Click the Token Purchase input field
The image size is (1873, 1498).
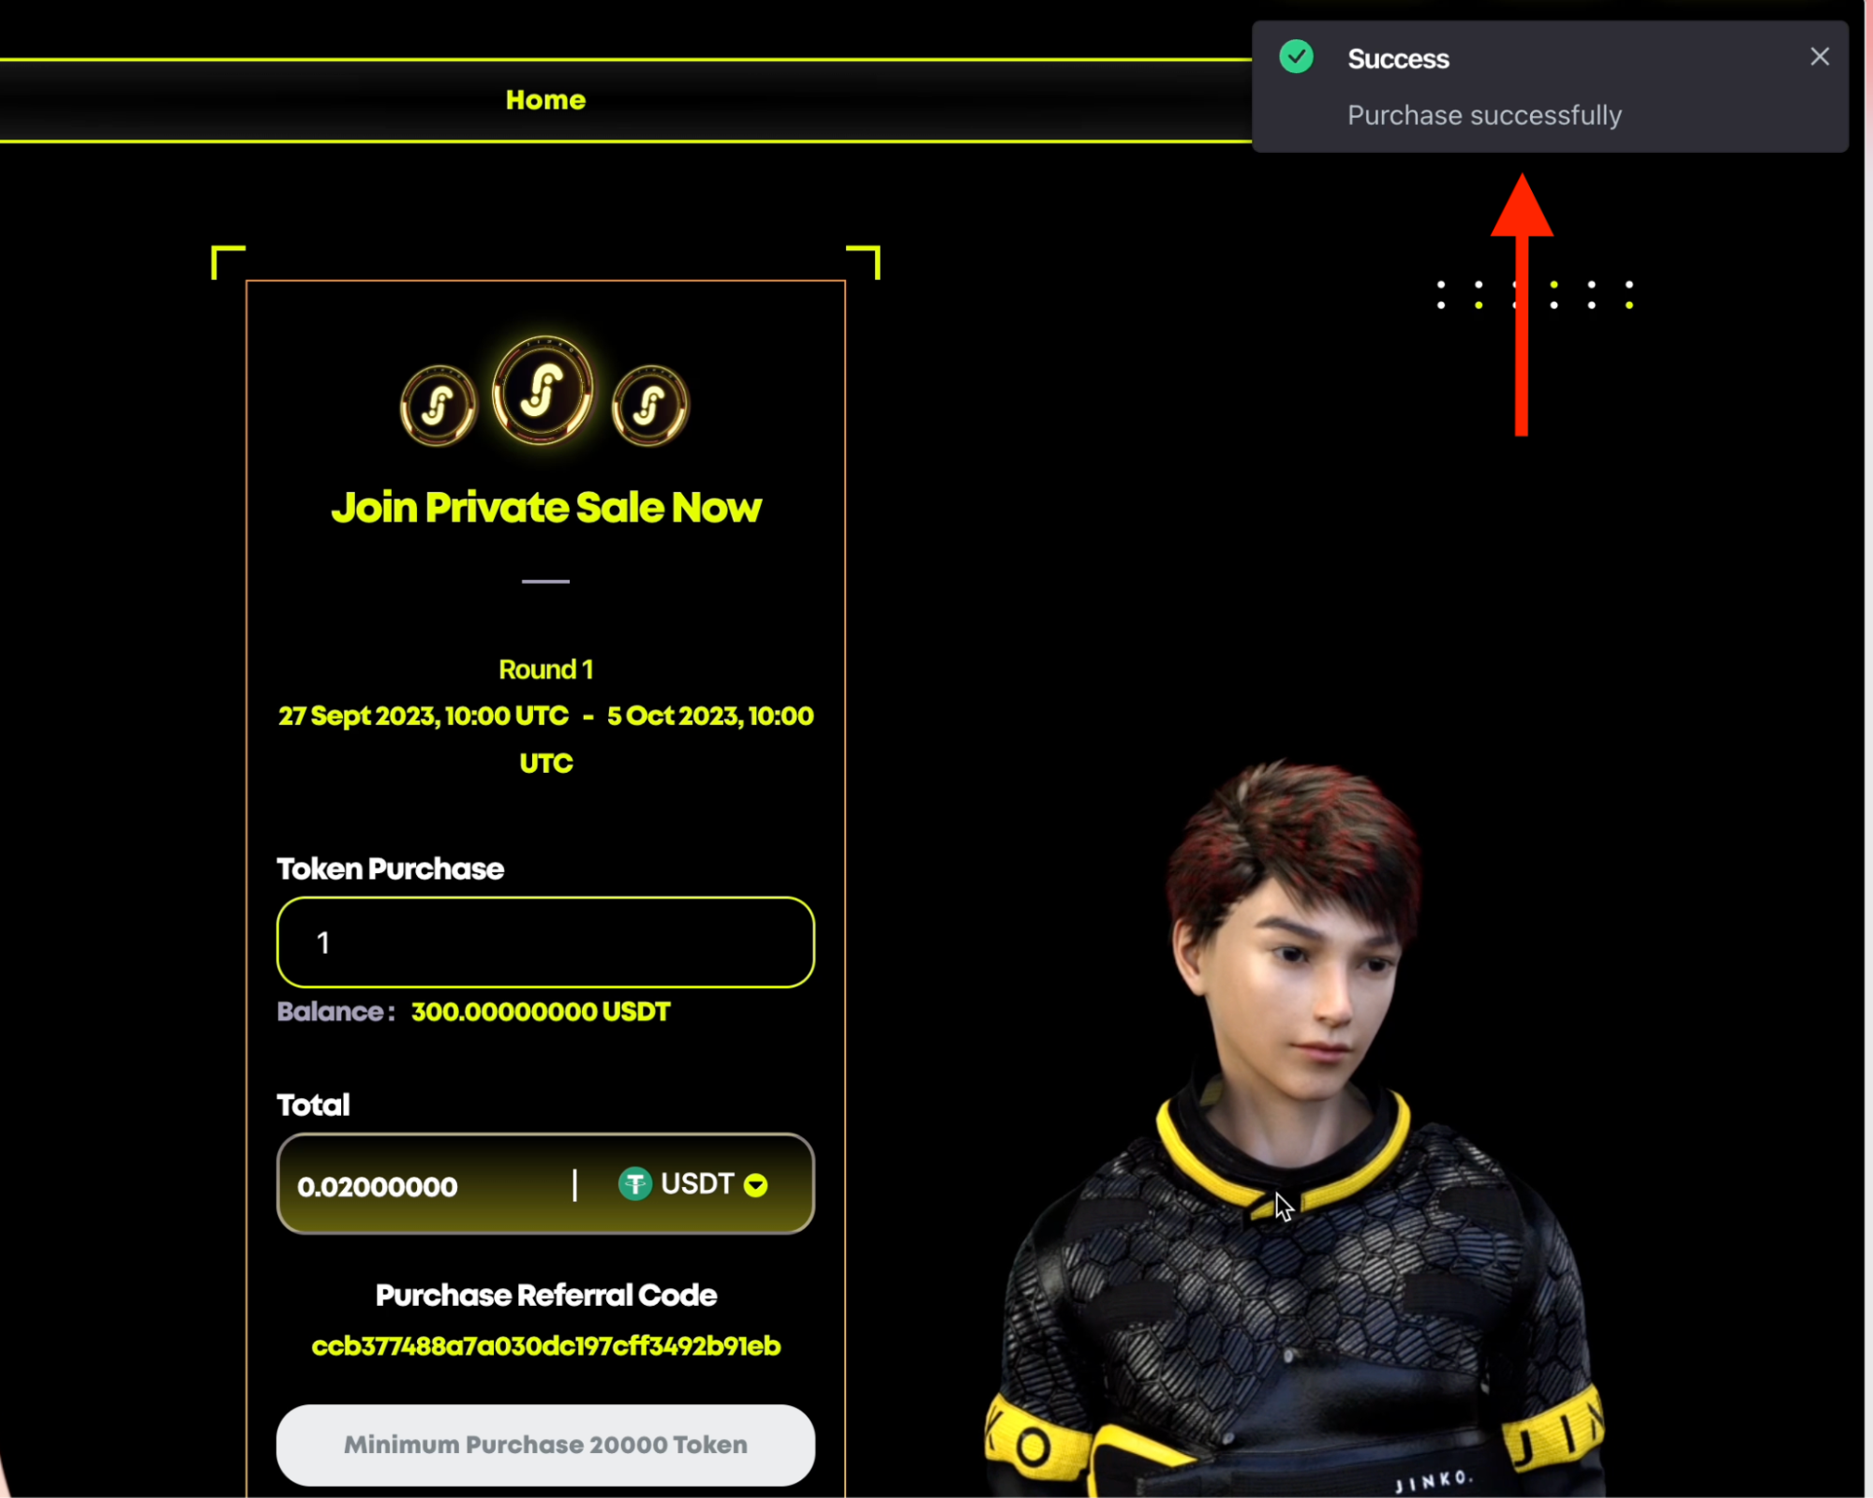click(x=546, y=943)
